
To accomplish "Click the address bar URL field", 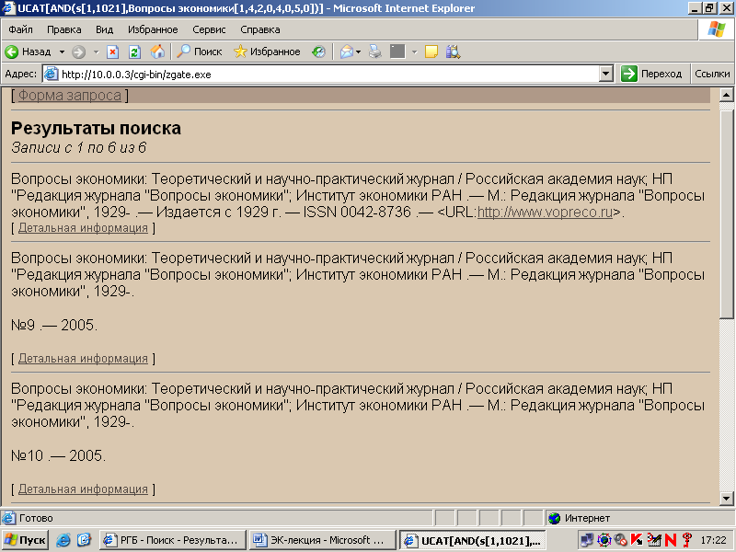I will pos(328,75).
